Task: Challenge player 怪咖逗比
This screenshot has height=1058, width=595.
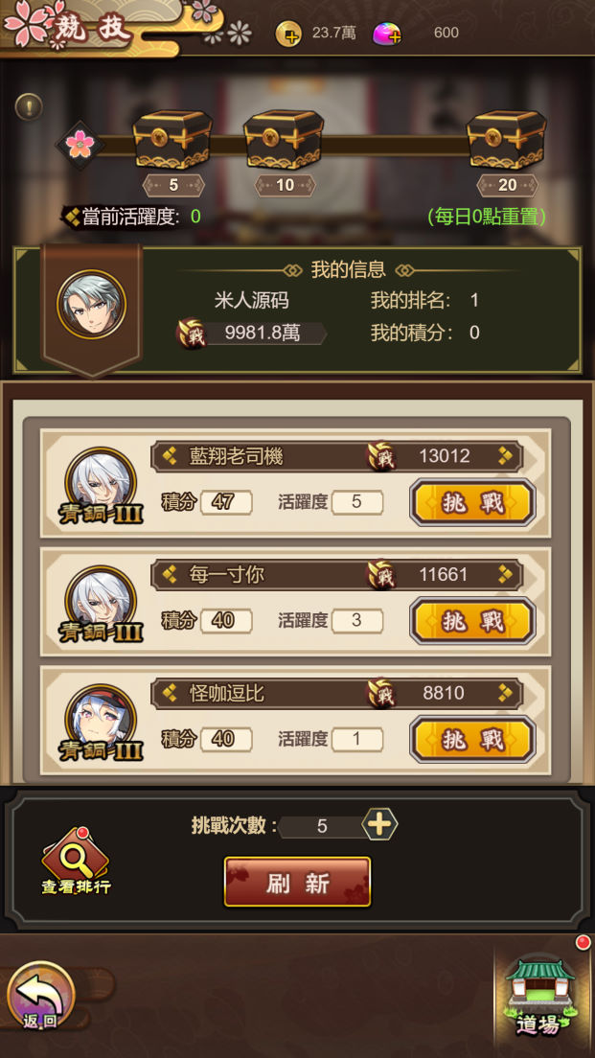Action: 473,740
